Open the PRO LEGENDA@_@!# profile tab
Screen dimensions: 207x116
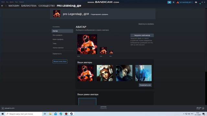pyautogui.click(x=69, y=6)
